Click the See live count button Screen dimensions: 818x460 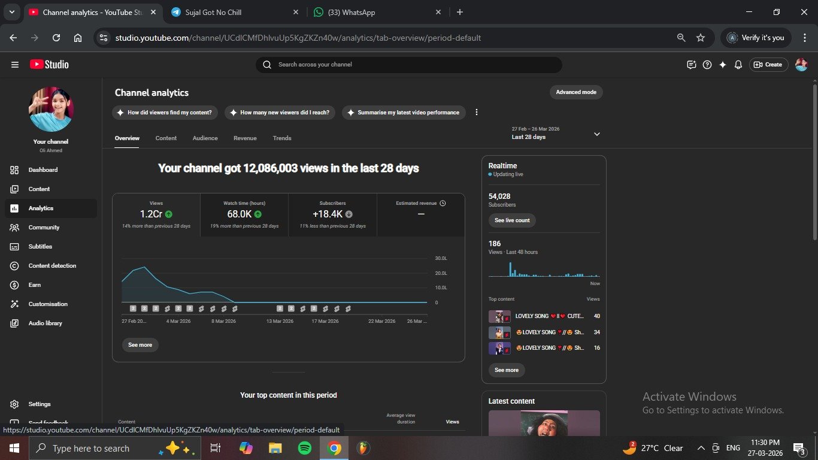click(512, 220)
